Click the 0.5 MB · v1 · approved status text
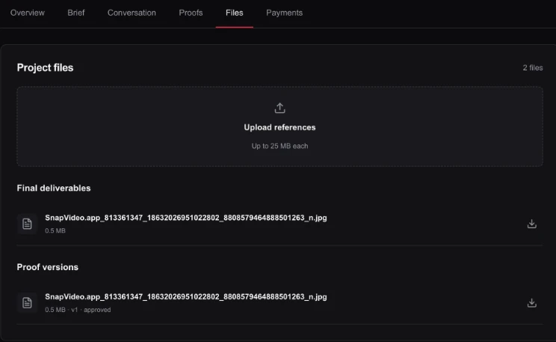This screenshot has height=342, width=556. coord(78,310)
